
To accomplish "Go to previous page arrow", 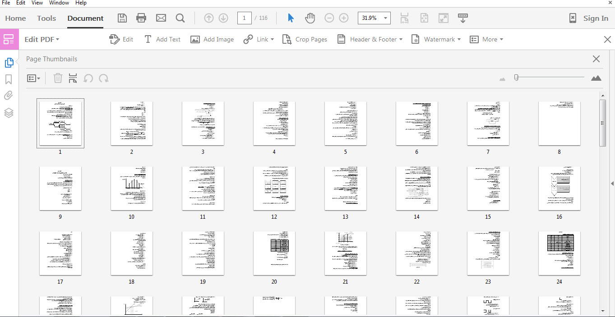I will [x=208, y=18].
